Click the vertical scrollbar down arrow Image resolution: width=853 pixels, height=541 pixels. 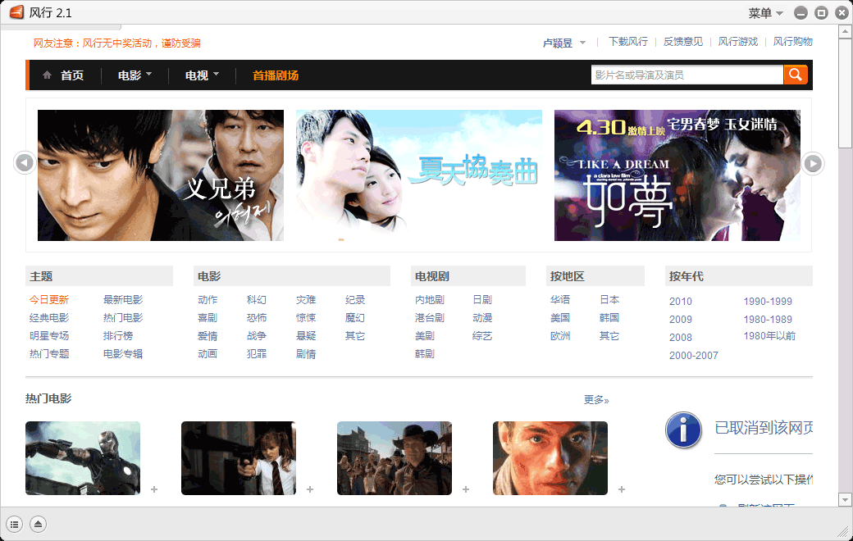(x=845, y=499)
